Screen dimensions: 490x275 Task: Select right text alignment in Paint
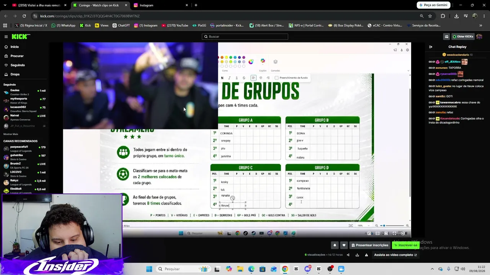coord(268,78)
